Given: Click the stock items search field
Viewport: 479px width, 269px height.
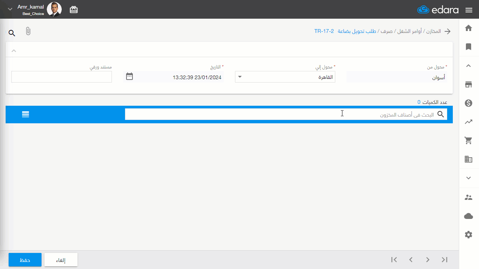Looking at the screenshot, I should coord(286,114).
